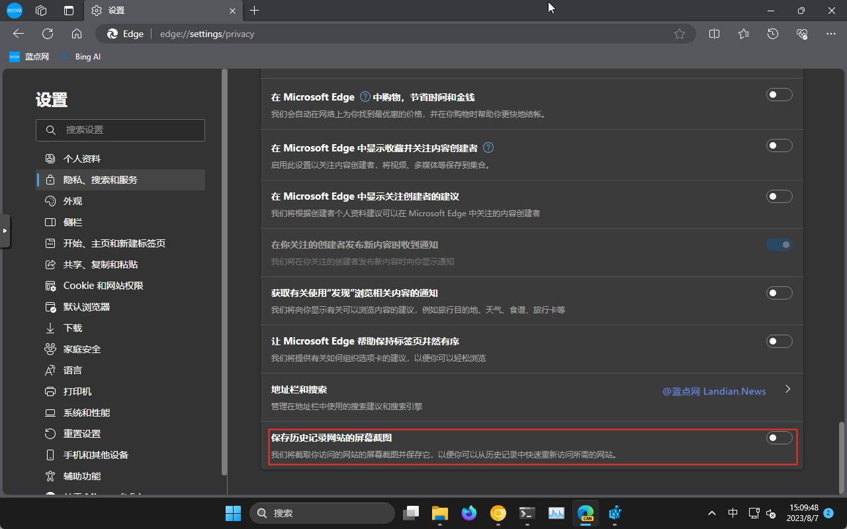Focus the 搜索设置 search field
The width and height of the screenshot is (847, 529).
[120, 130]
